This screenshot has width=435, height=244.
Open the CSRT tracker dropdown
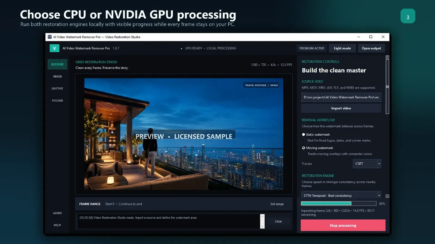tap(367, 164)
